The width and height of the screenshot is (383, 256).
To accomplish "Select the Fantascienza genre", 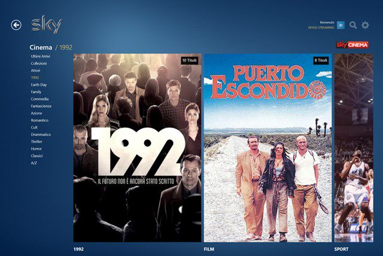I will tap(41, 106).
